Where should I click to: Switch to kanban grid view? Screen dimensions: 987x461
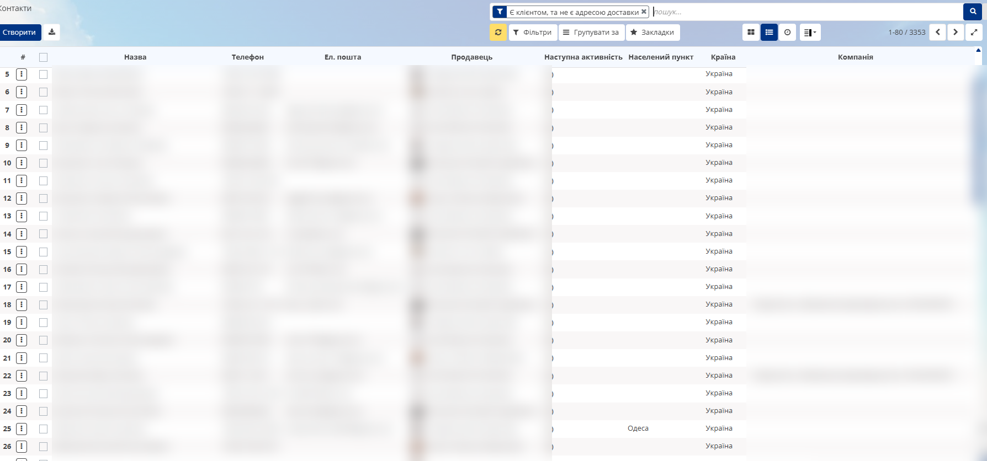tap(751, 33)
